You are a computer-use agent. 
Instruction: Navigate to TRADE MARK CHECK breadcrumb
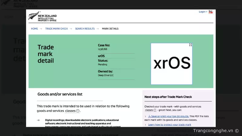(56, 29)
